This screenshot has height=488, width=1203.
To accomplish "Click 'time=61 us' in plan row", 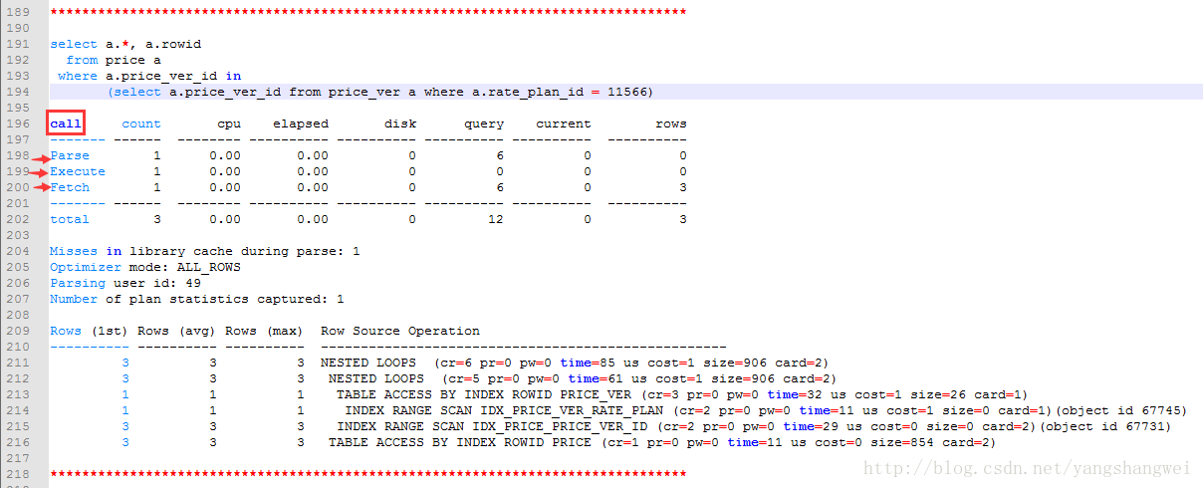I will (x=607, y=378).
